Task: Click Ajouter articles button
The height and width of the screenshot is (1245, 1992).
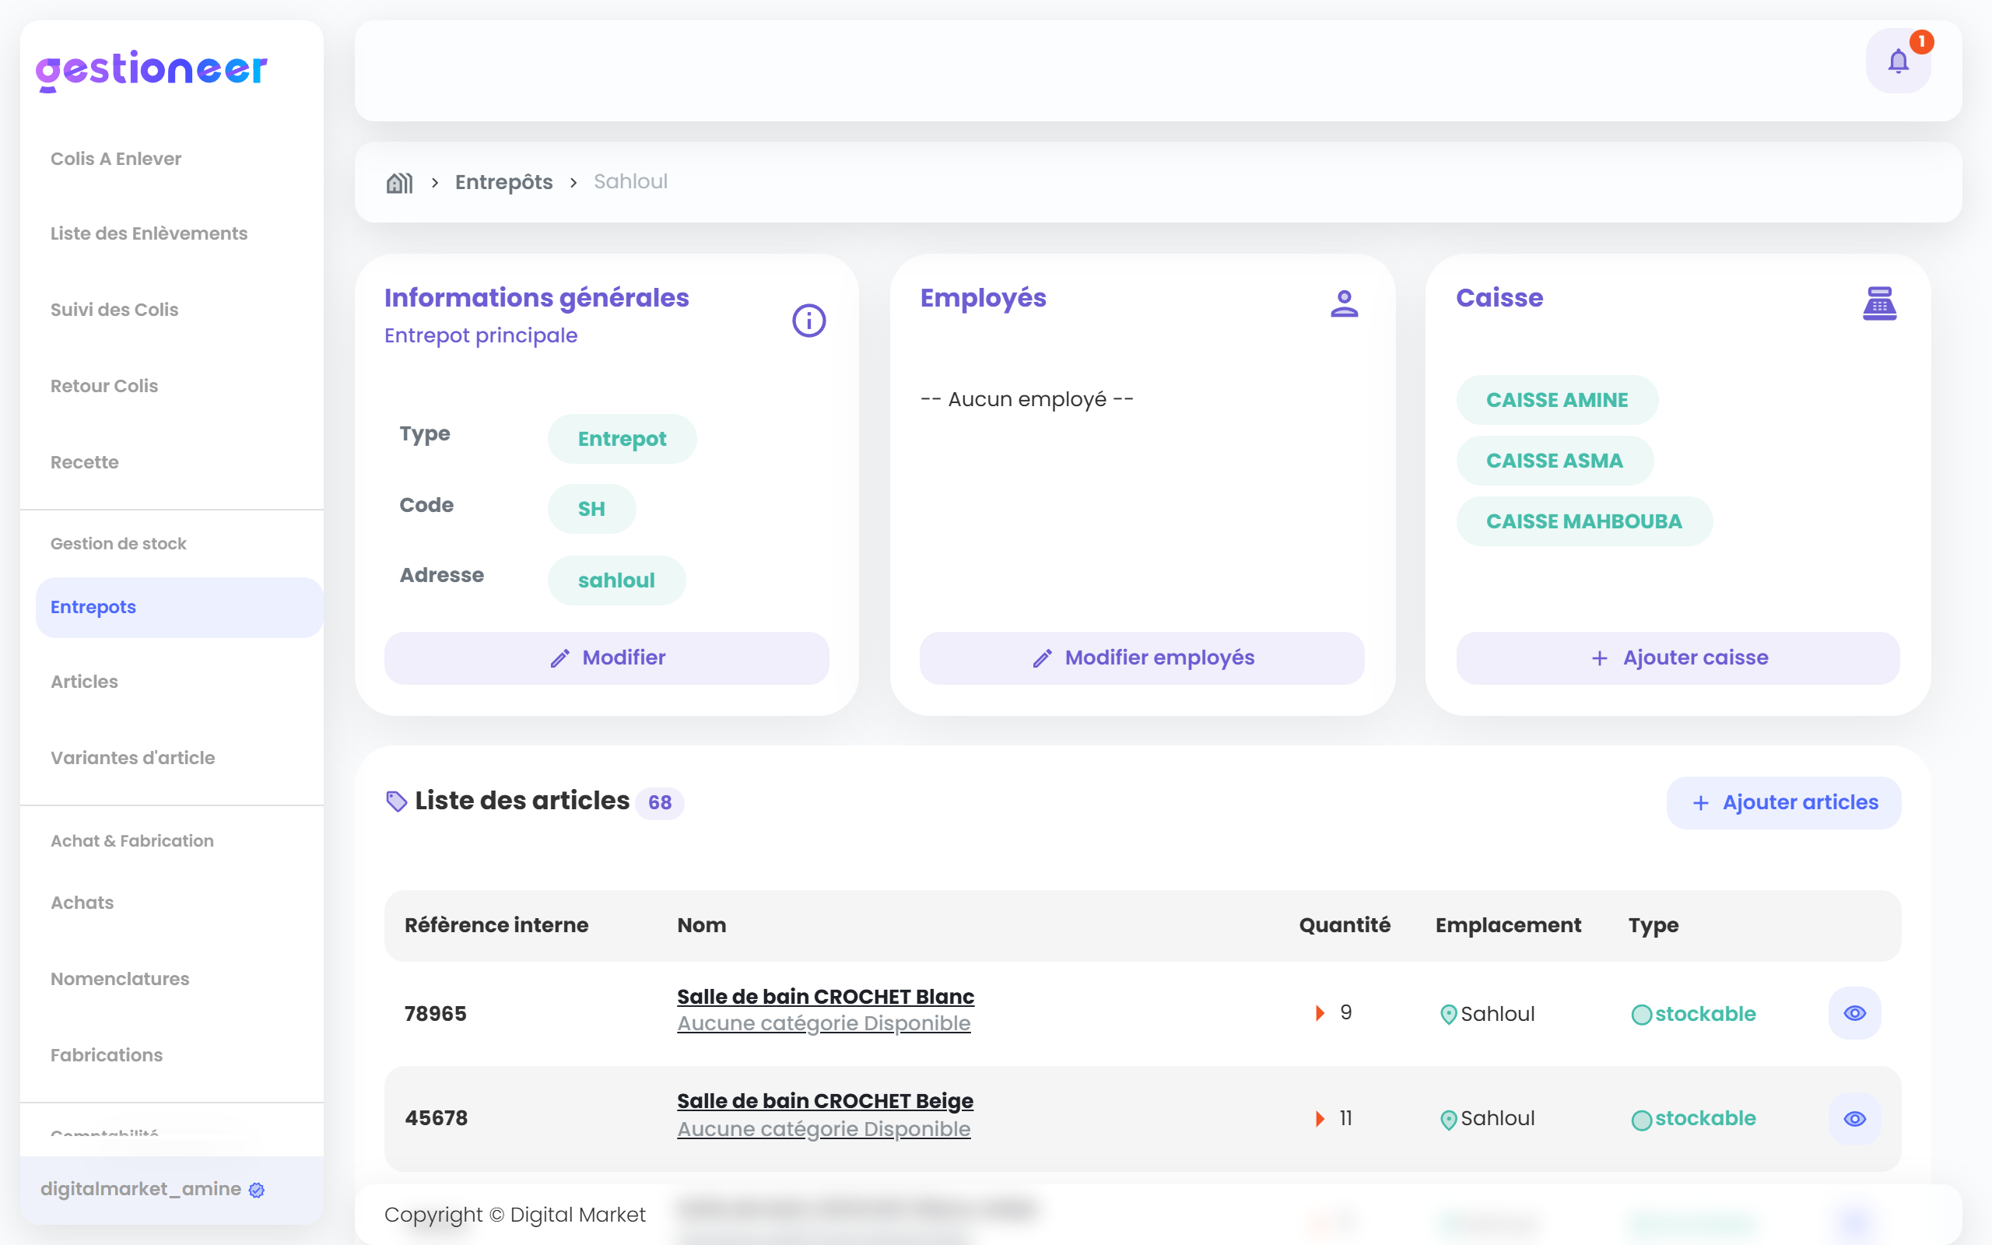Action: tap(1783, 802)
